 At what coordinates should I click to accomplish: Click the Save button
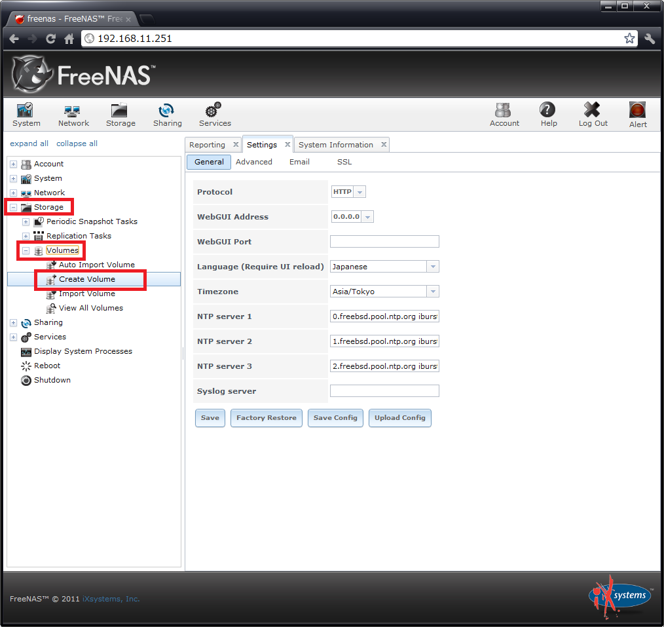(210, 418)
